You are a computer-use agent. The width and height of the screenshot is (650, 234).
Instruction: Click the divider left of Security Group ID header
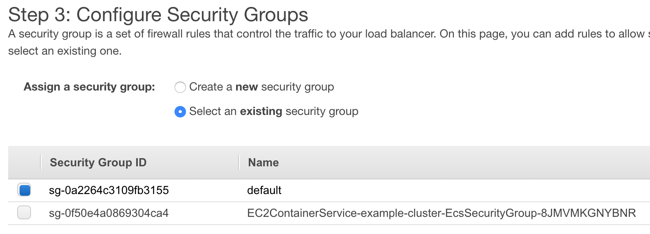[41, 162]
